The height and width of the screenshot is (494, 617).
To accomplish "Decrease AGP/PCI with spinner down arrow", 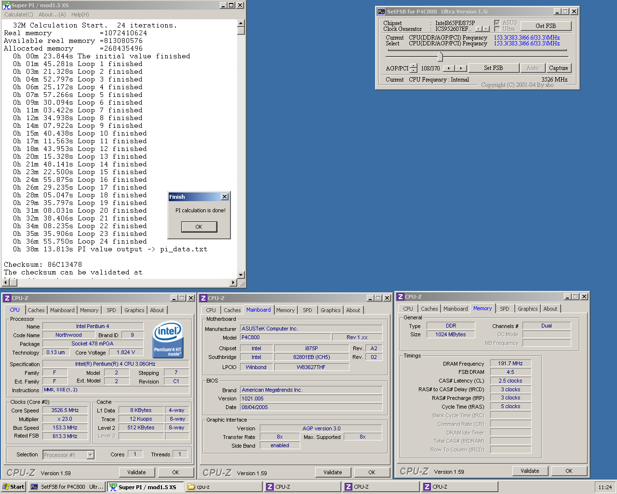I will coord(414,71).
